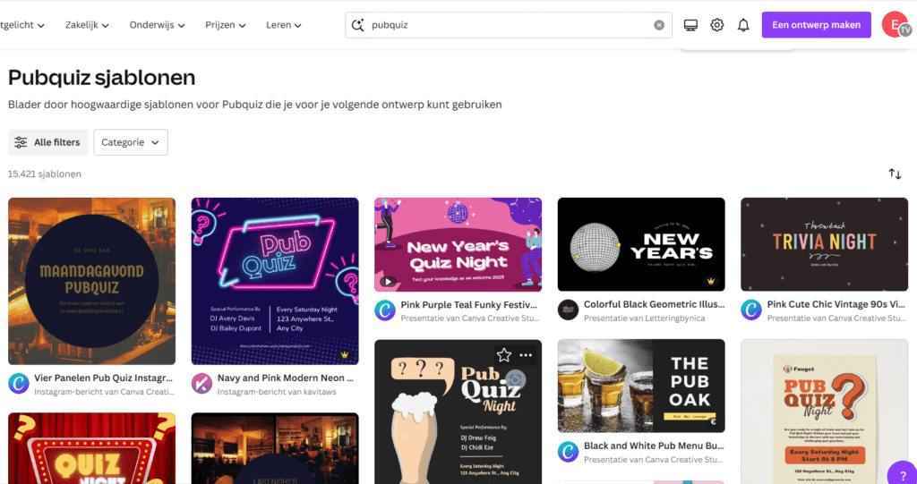Image resolution: width=917 pixels, height=484 pixels.
Task: Open the cream Pub Quiz Night flyer thumbnail
Action: pyautogui.click(x=824, y=412)
